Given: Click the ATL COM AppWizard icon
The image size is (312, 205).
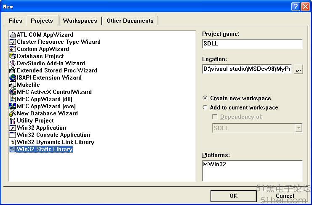Looking at the screenshot, I should [x=13, y=35].
